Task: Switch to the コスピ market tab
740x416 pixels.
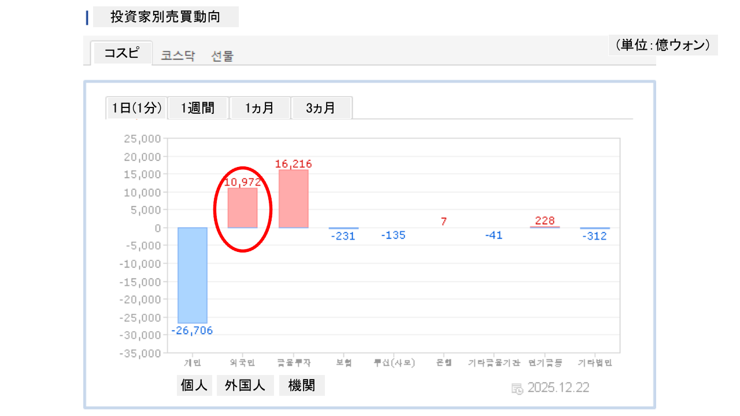Action: click(121, 53)
